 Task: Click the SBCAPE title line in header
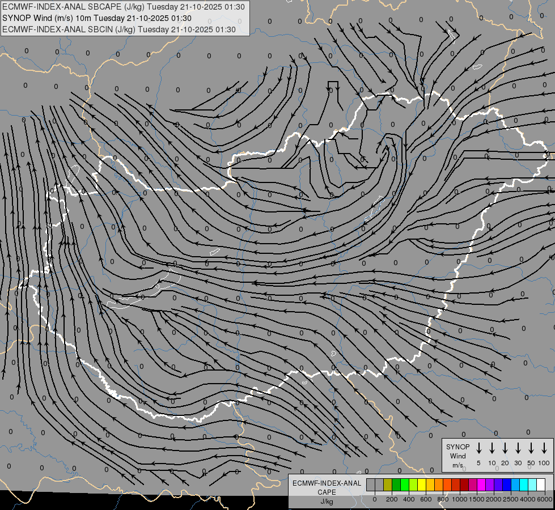[124, 7]
